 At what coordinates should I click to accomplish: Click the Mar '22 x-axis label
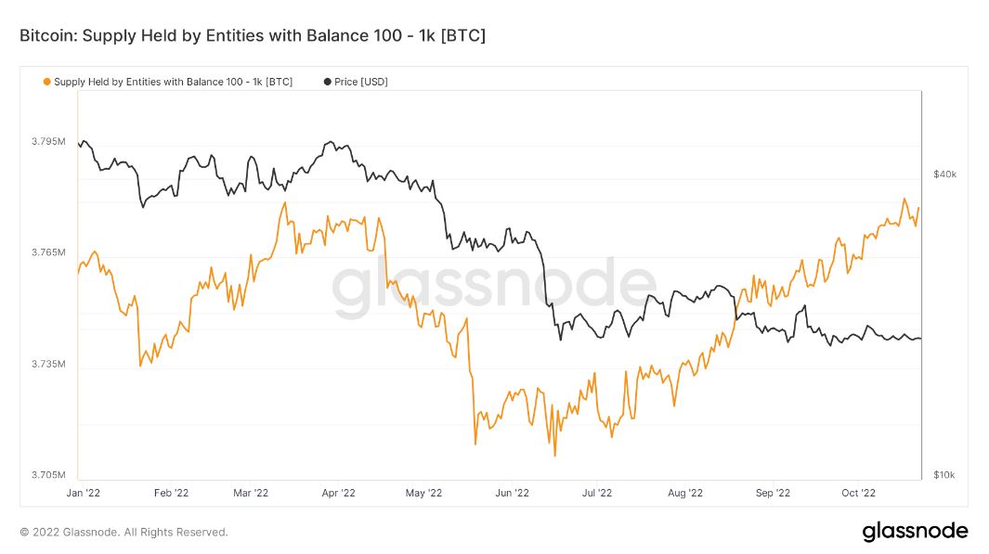coord(251,493)
